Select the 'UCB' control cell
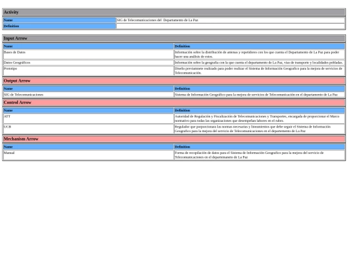 88,129
